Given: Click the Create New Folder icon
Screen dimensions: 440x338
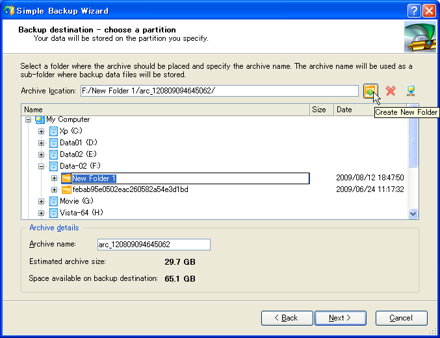Looking at the screenshot, I should [x=370, y=91].
